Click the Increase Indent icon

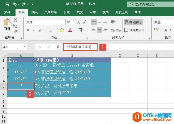pyautogui.click(x=119, y=30)
